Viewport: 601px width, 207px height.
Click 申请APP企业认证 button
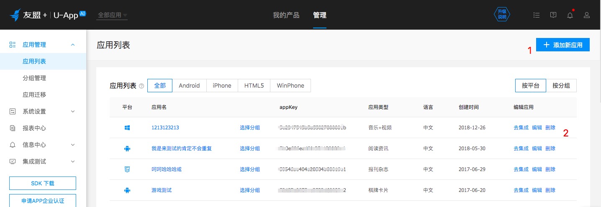tap(43, 201)
